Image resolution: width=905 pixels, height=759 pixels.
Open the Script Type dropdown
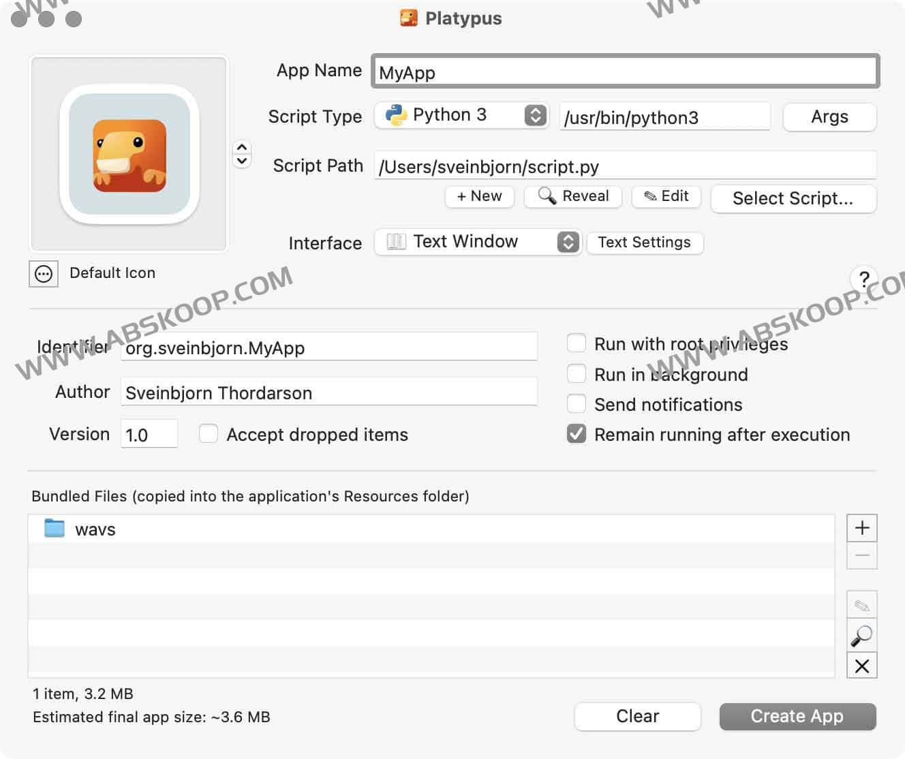click(536, 115)
